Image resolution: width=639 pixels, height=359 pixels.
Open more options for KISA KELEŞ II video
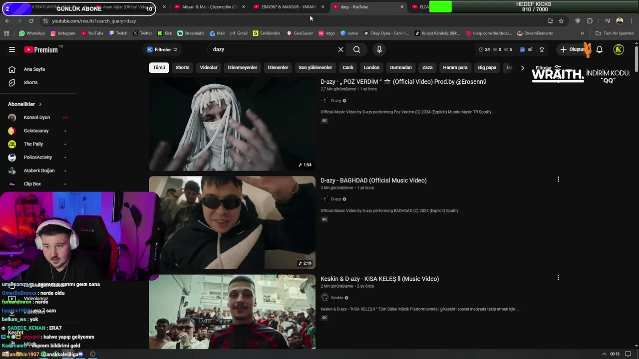[558, 278]
